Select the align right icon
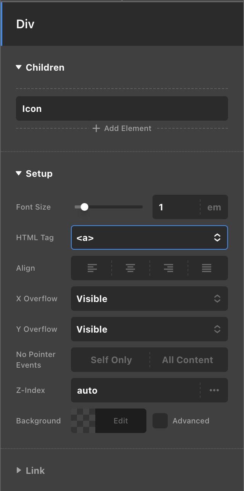 [x=169, y=268]
